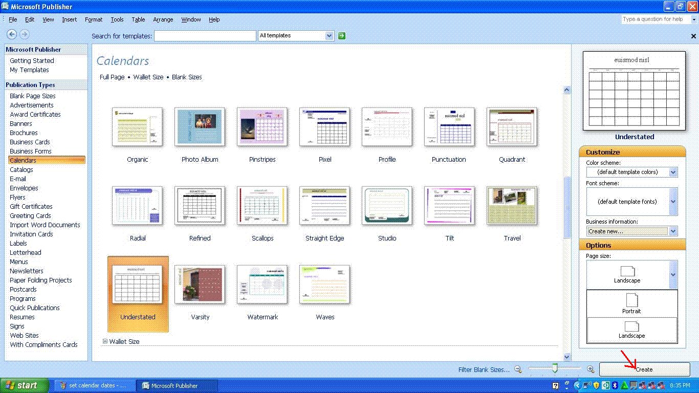Zoom in thumbnails with plus magnifier
699x393 pixels.
point(591,369)
